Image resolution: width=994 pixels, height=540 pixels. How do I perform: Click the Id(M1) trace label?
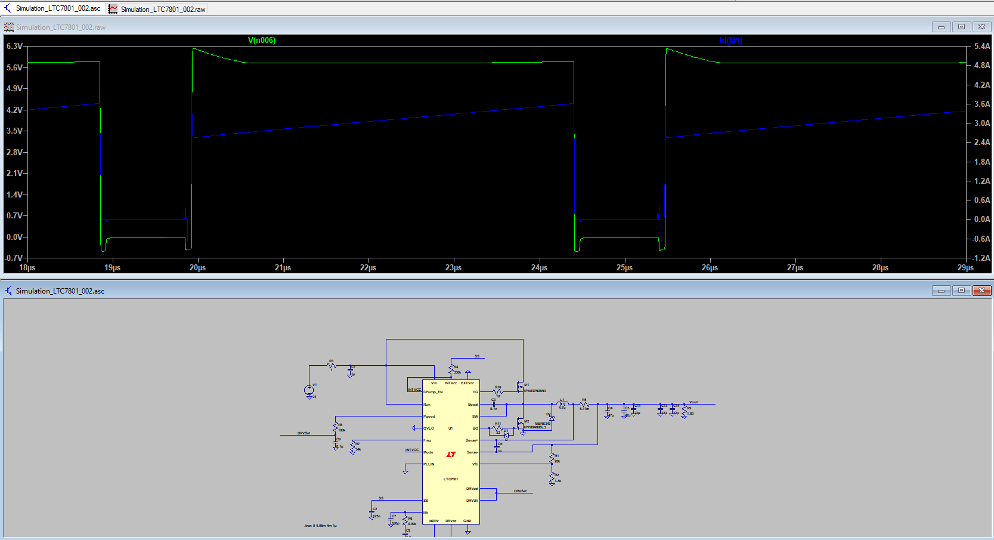730,40
